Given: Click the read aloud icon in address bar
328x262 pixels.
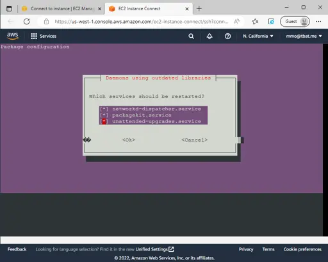Looking at the screenshot, I should click(236, 21).
